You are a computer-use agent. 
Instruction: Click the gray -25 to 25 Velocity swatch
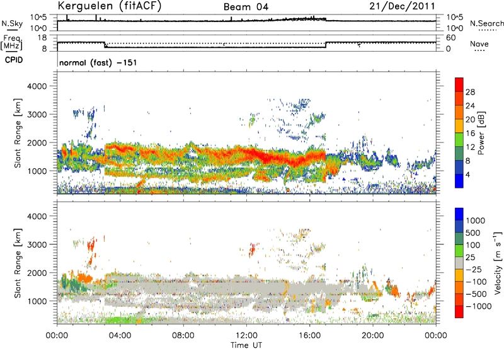[459, 263]
